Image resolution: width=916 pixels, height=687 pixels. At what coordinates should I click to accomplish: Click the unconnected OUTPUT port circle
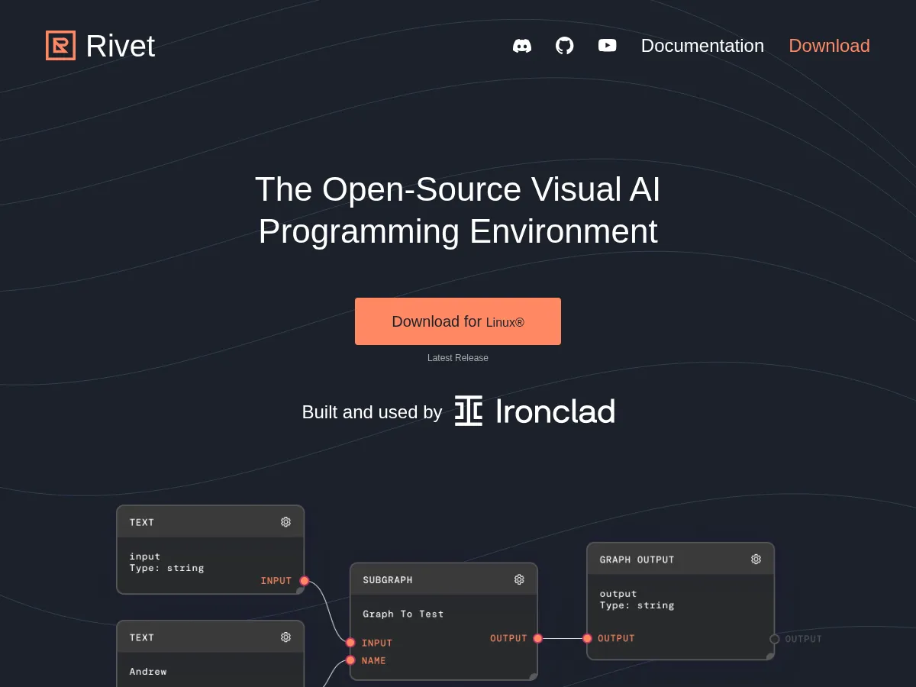click(774, 639)
